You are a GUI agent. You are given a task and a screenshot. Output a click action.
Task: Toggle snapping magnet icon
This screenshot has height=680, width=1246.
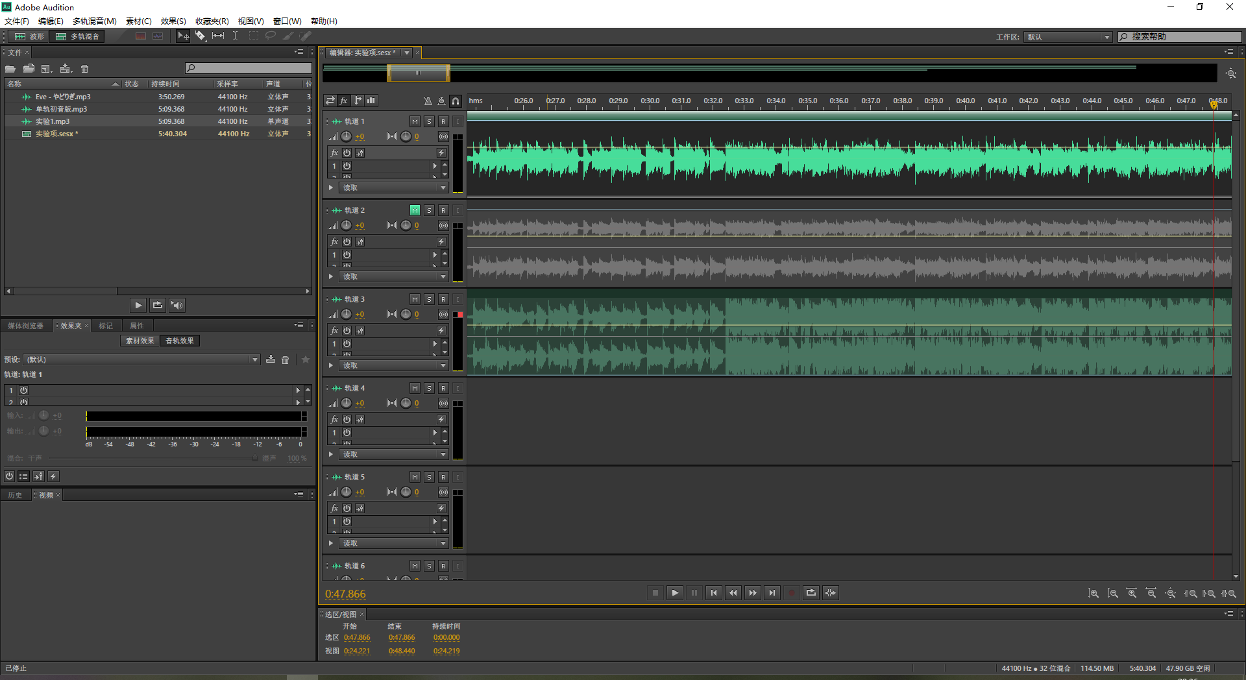pyautogui.click(x=456, y=101)
